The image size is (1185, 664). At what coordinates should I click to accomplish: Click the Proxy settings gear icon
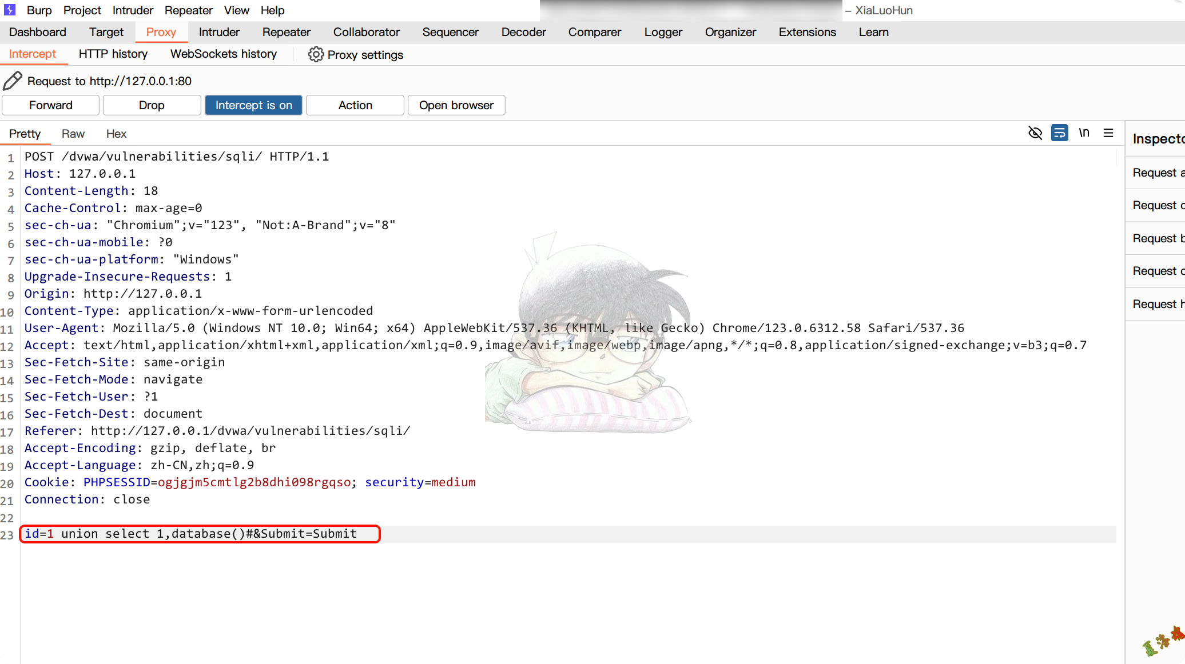pos(316,54)
